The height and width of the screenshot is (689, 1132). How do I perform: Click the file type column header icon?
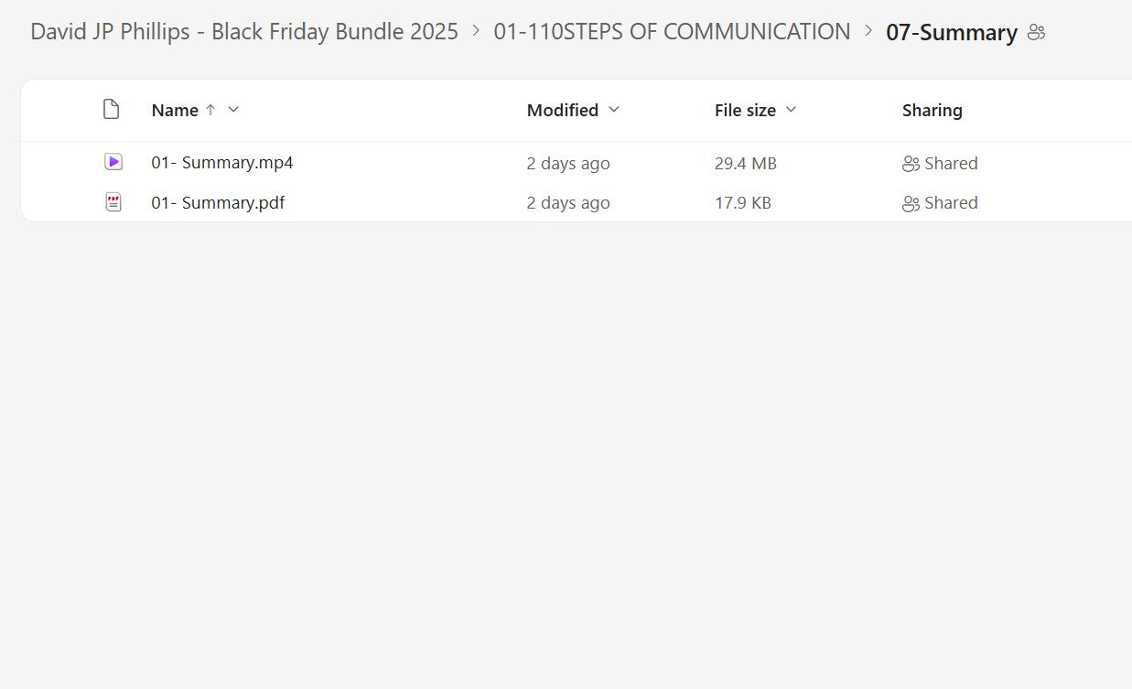[111, 110]
